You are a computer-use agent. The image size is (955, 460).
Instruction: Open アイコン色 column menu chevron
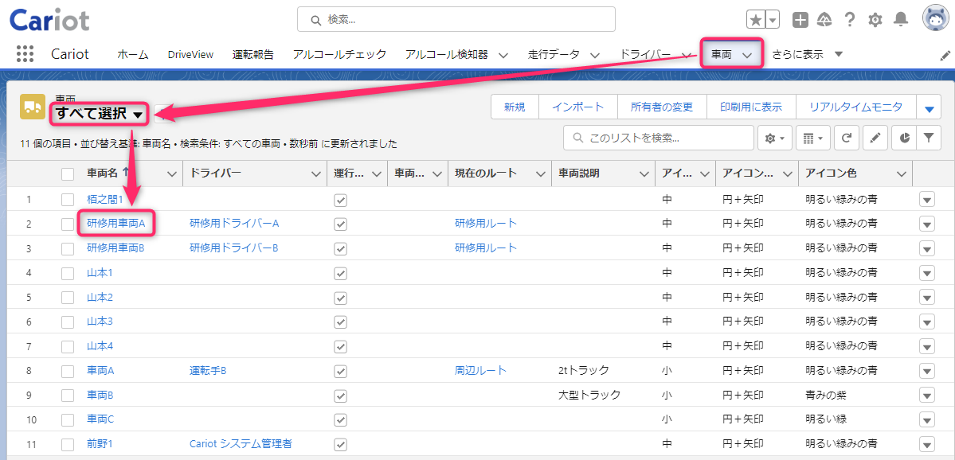pyautogui.click(x=902, y=174)
